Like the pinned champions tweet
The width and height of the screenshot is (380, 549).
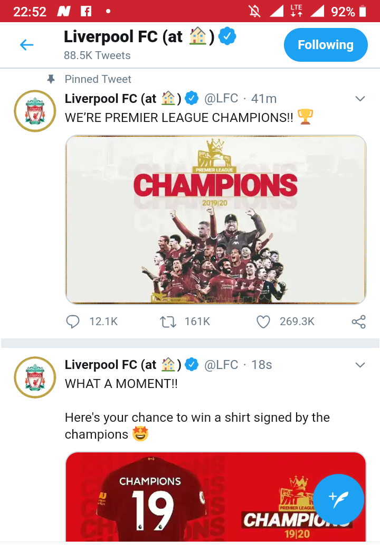pyautogui.click(x=263, y=321)
